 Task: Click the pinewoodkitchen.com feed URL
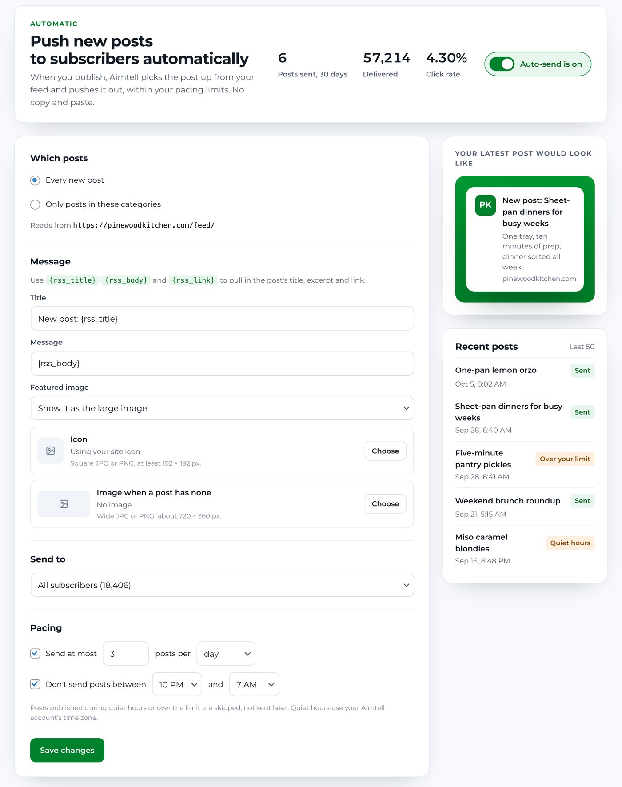pyautogui.click(x=144, y=225)
